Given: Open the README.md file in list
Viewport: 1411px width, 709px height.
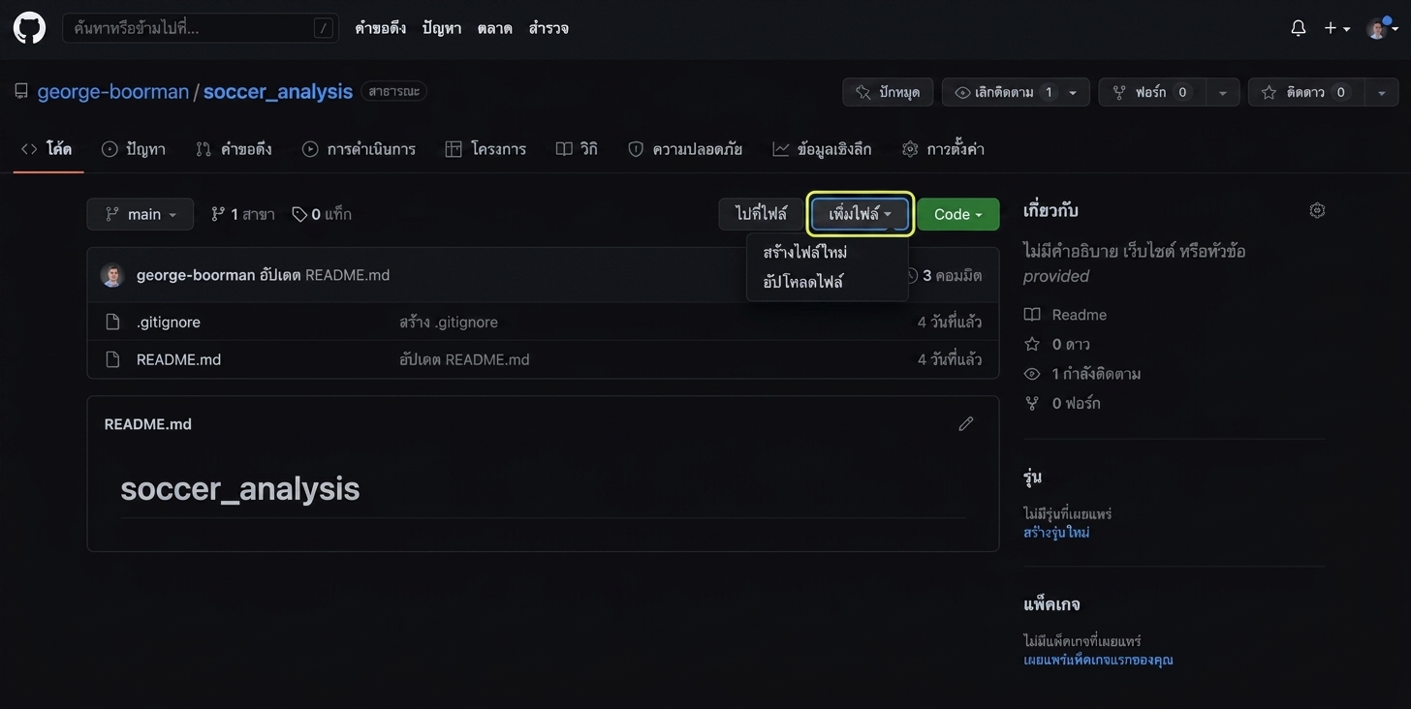Looking at the screenshot, I should pos(178,359).
